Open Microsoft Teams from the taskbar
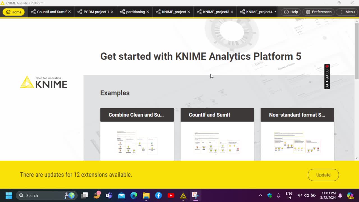359x202 pixels. [x=109, y=196]
